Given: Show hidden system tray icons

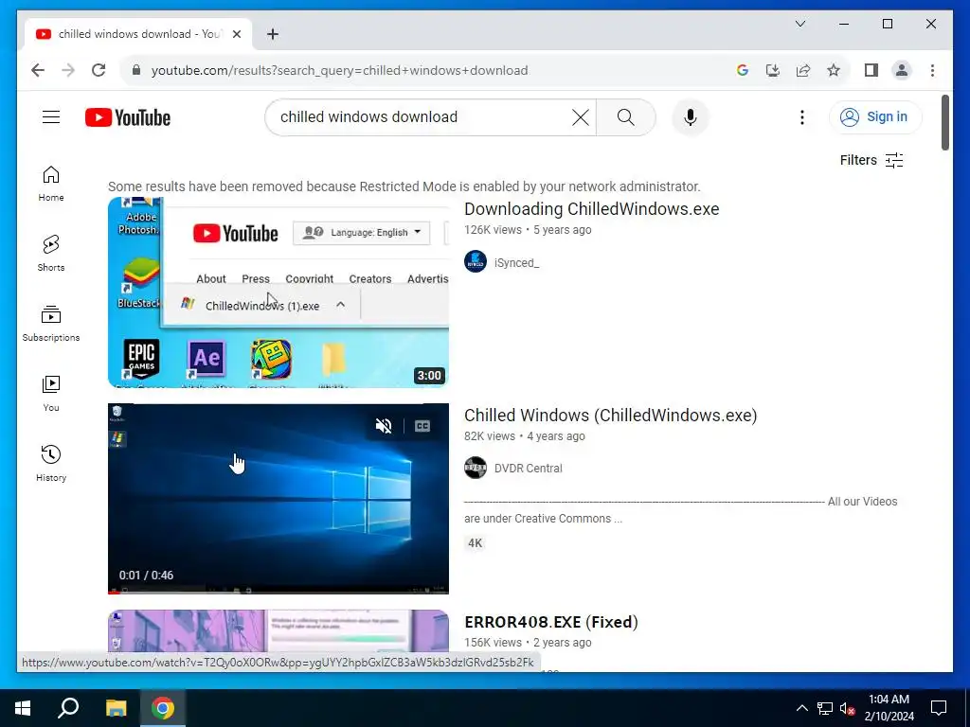Looking at the screenshot, I should pos(801,708).
